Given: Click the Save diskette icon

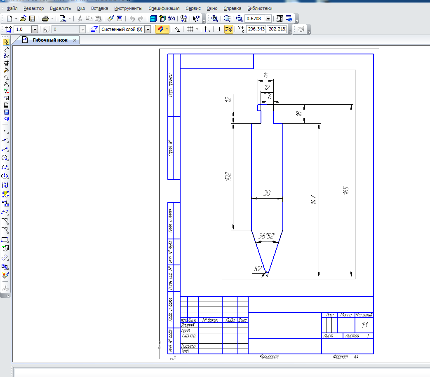Looking at the screenshot, I should coord(32,19).
